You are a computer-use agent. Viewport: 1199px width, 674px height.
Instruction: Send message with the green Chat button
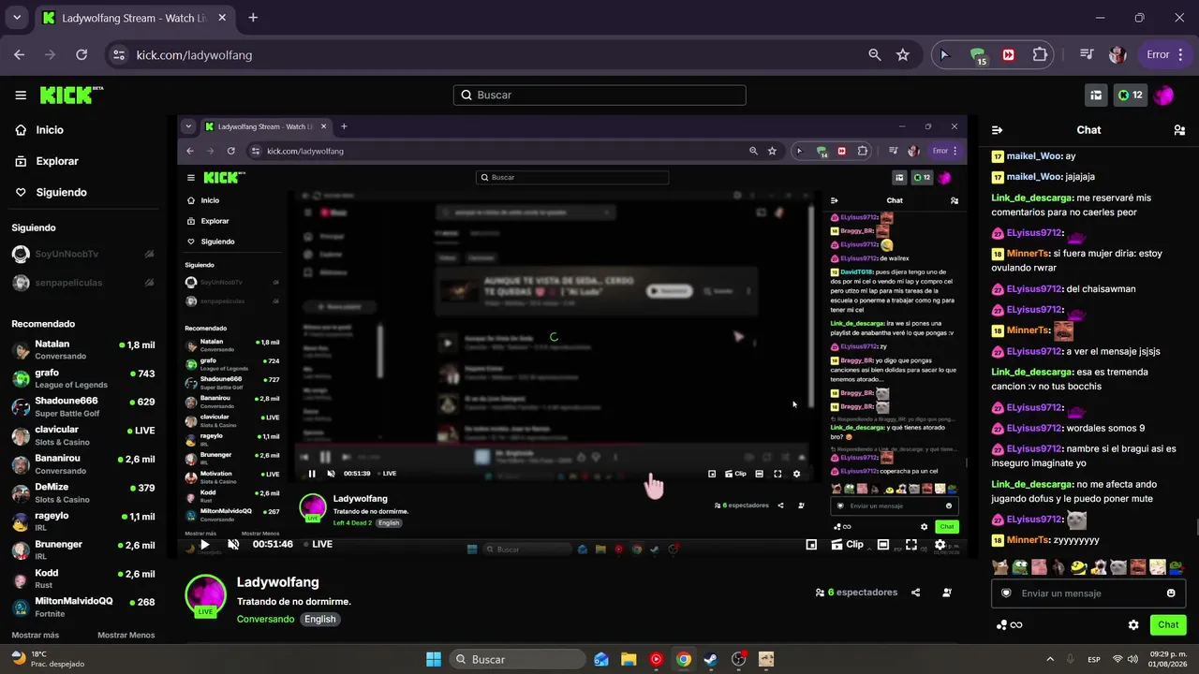[x=1168, y=624]
